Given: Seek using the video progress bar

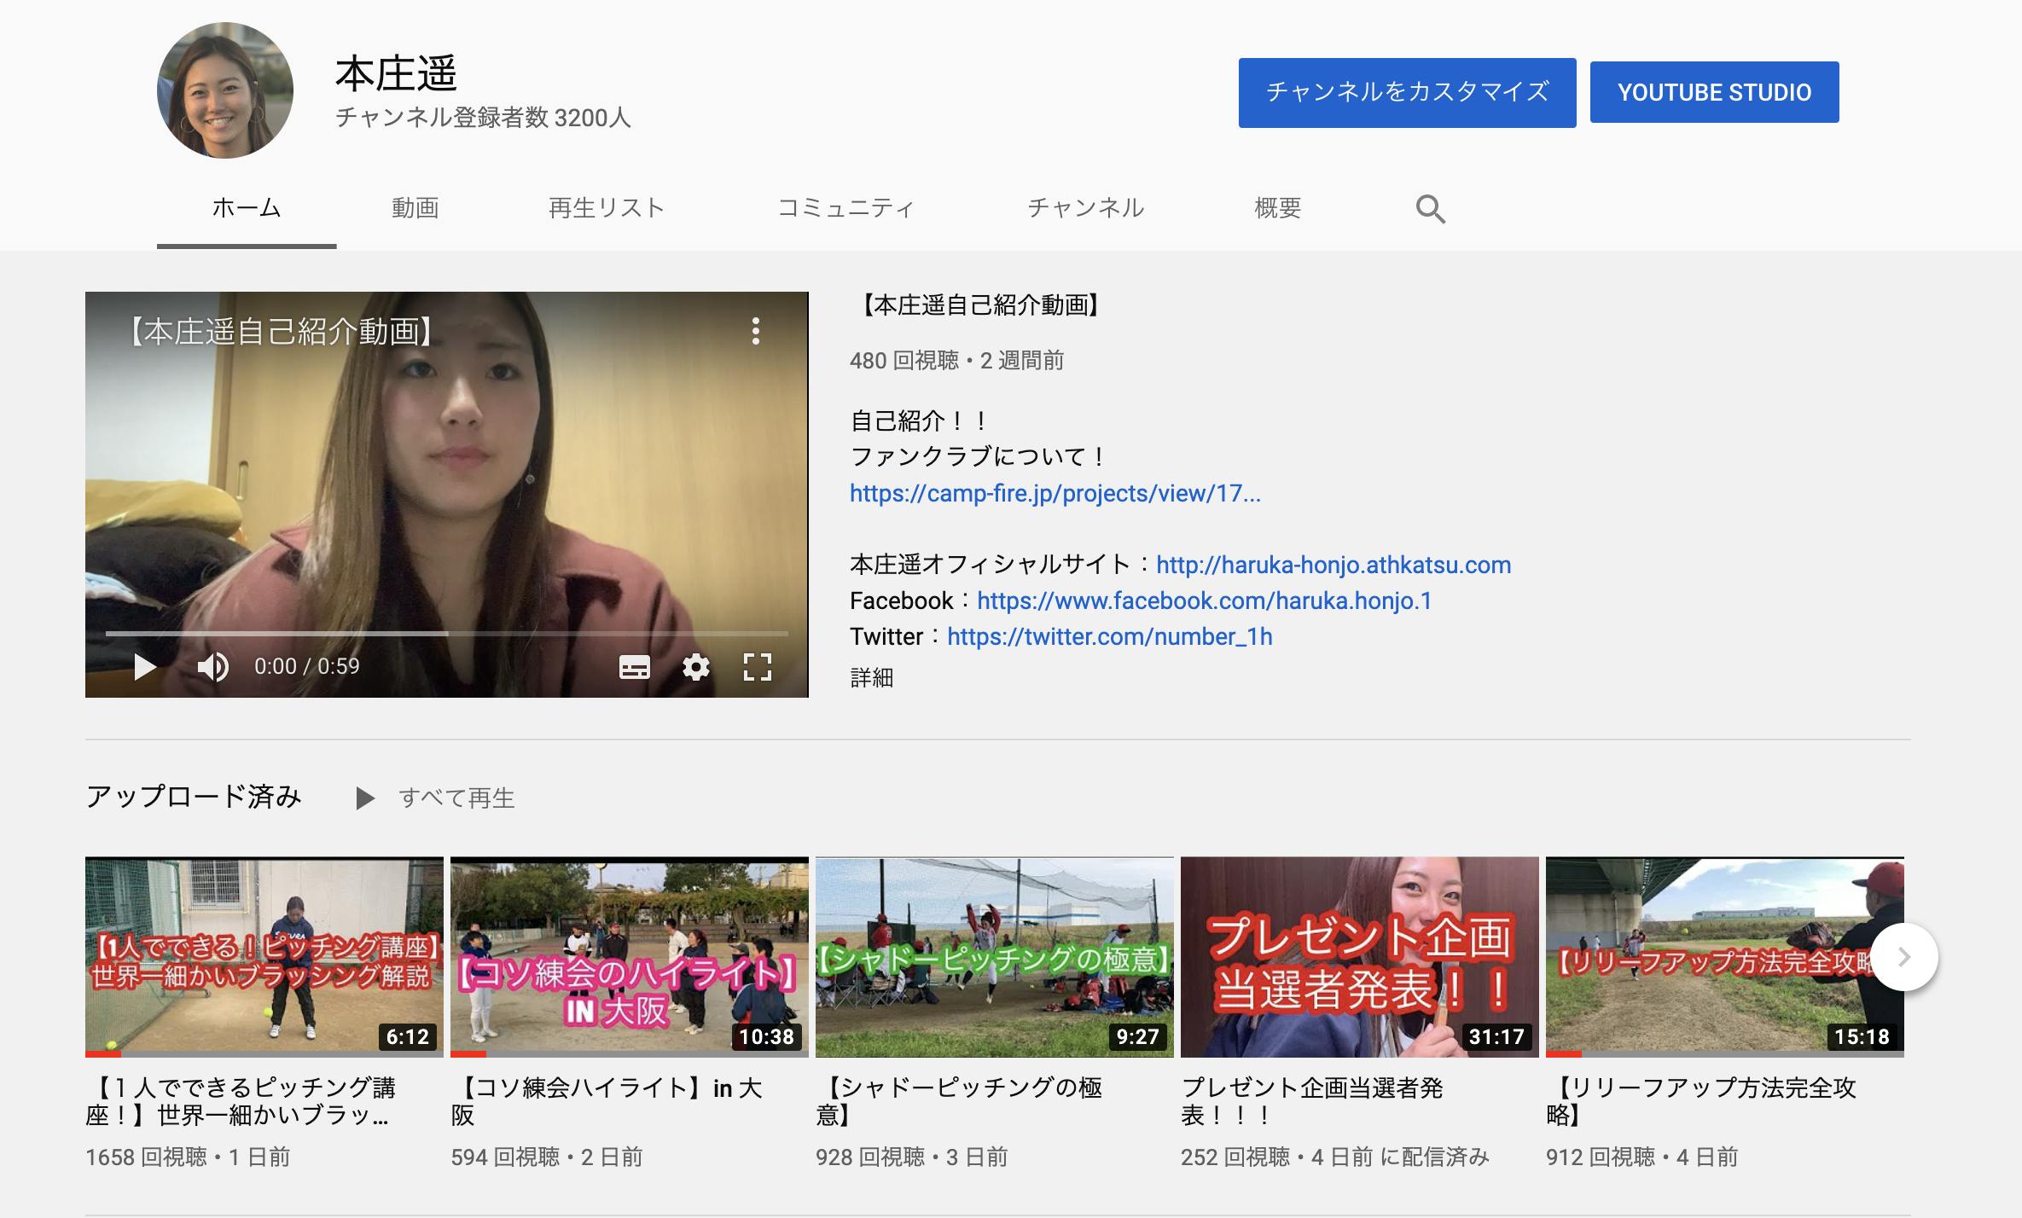Looking at the screenshot, I should click(446, 634).
